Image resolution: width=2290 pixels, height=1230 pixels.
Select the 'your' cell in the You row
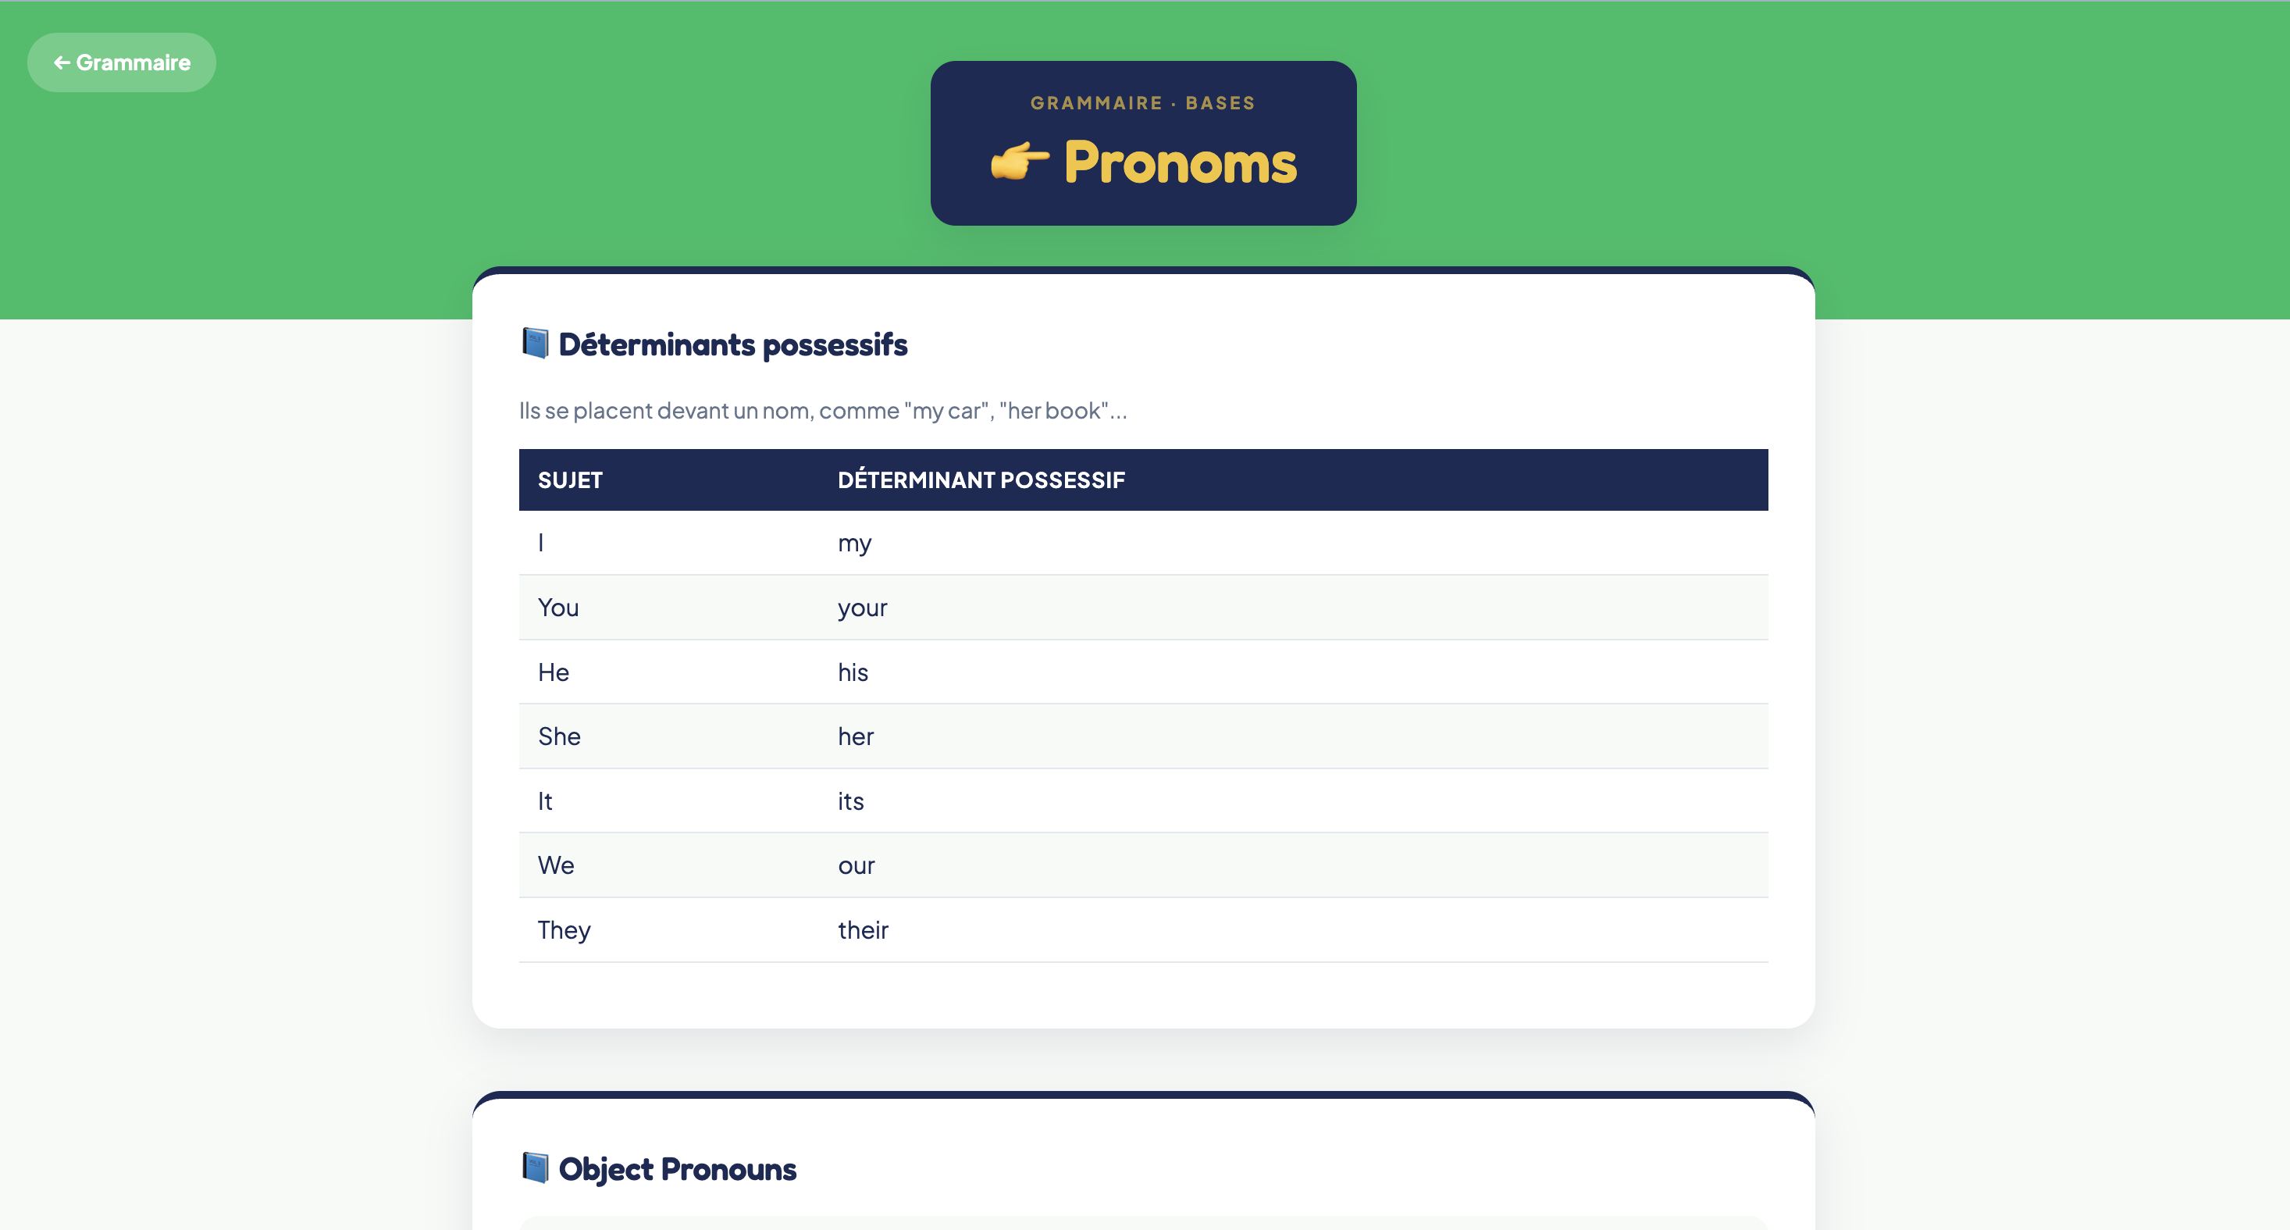point(1294,608)
